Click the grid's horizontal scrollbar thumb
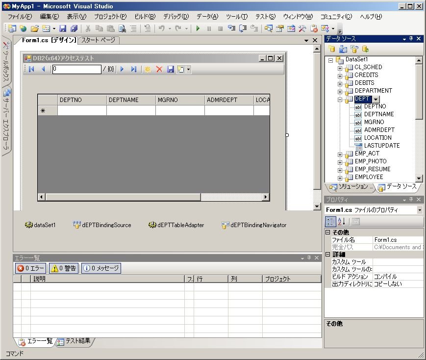This screenshot has width=426, height=360. (x=123, y=197)
